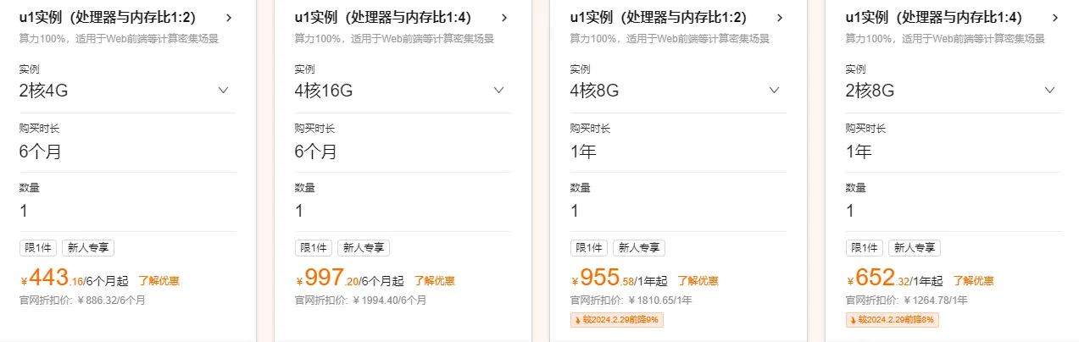The image size is (1079, 342).
Task: Click the price-drop icon in the 降9% badge
Action: 578,320
